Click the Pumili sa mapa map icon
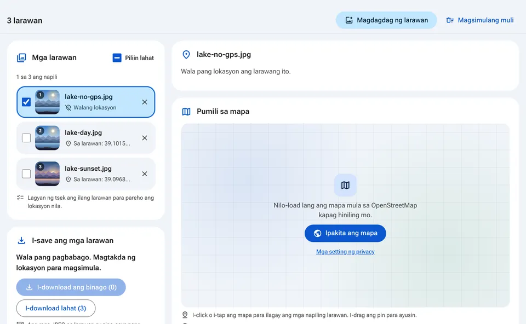 click(x=186, y=112)
